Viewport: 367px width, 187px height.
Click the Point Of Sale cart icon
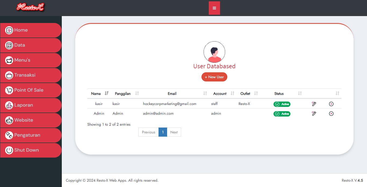click(x=9, y=90)
